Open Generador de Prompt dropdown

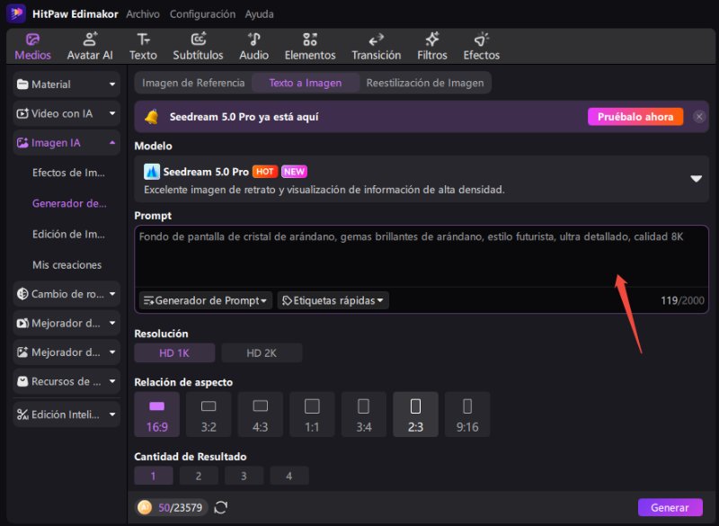[206, 300]
